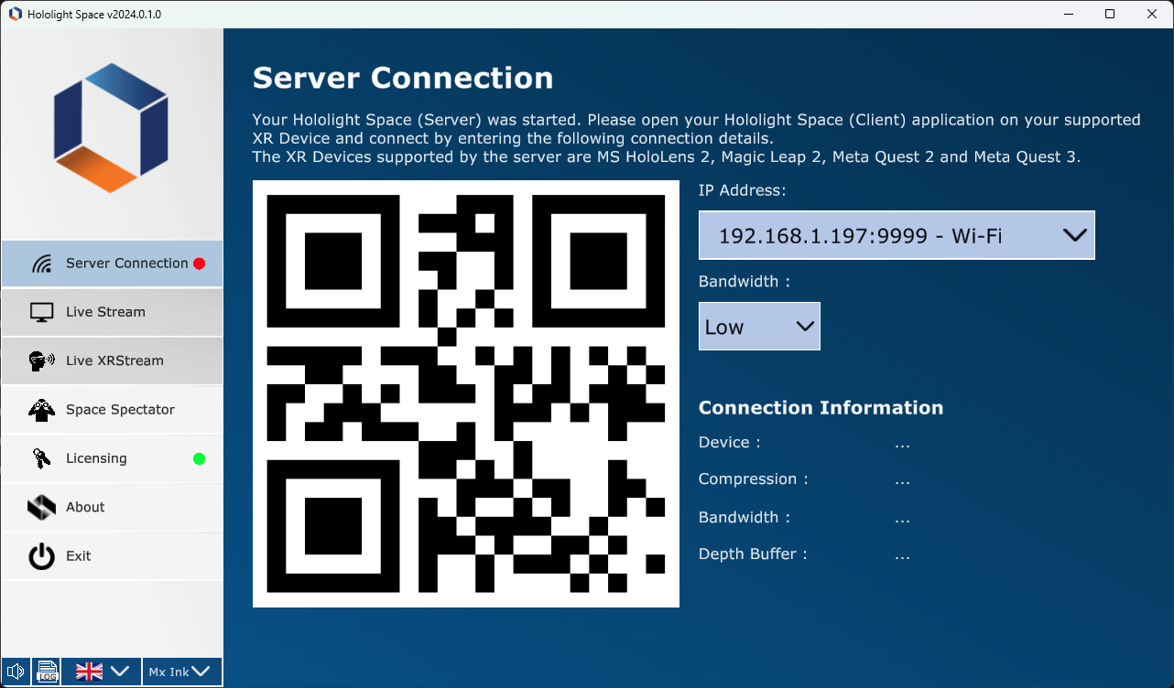
Task: Click the Bandwidth label above the Low dropdown
Action: tap(744, 282)
